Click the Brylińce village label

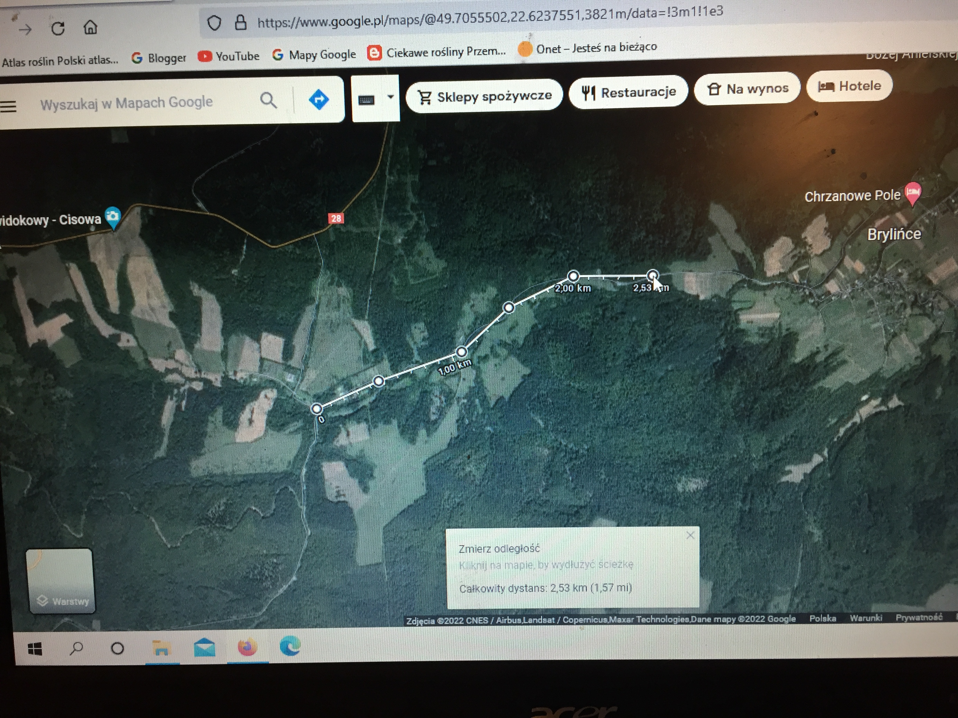click(894, 234)
